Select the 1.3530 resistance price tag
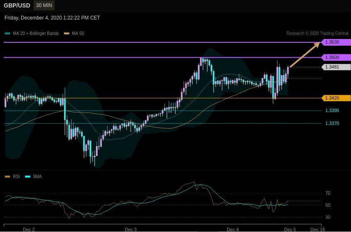The width and height of the screenshot is (351, 232). (336, 42)
